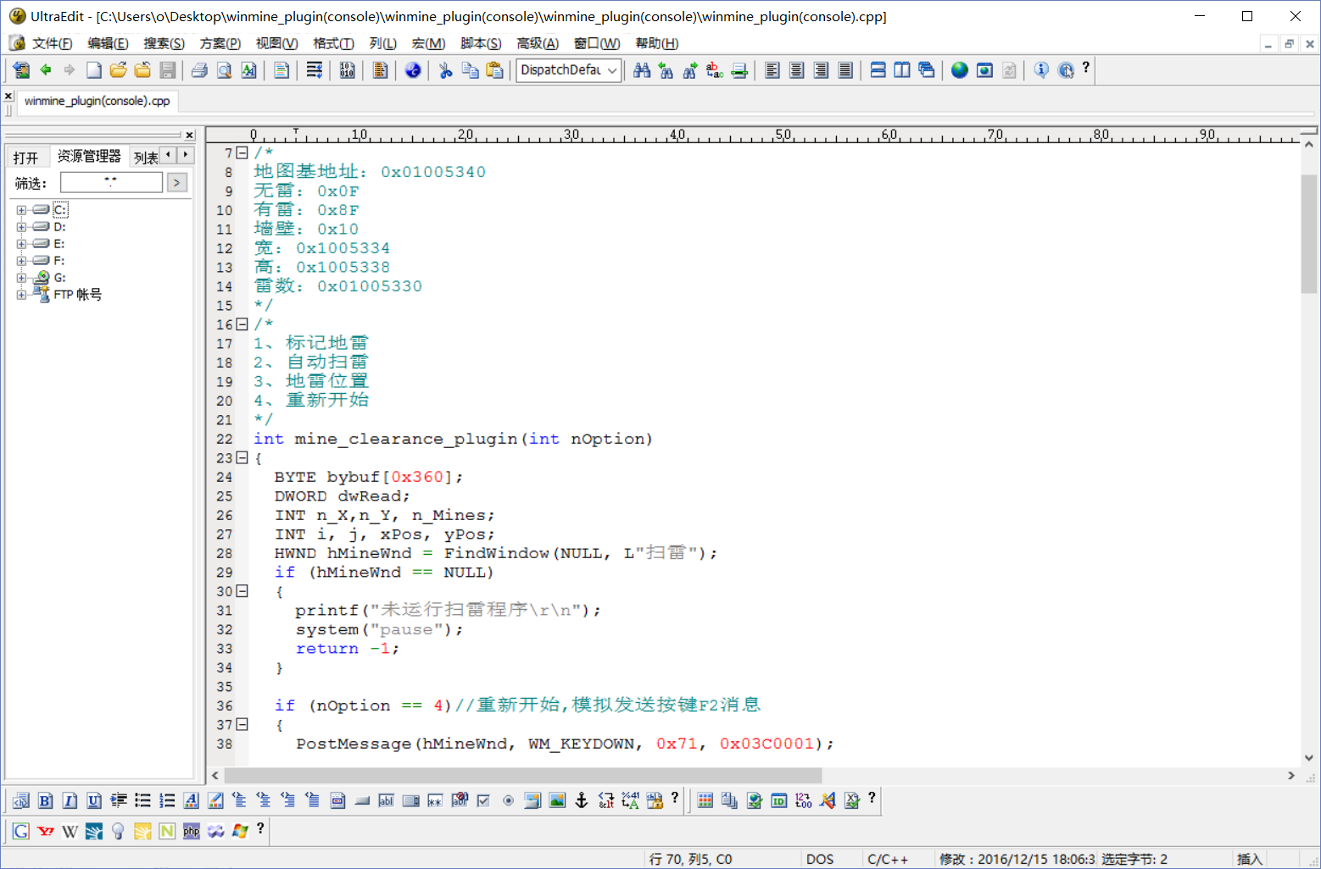
Task: Toggle Column Mode toolbar button
Action: coord(380,70)
